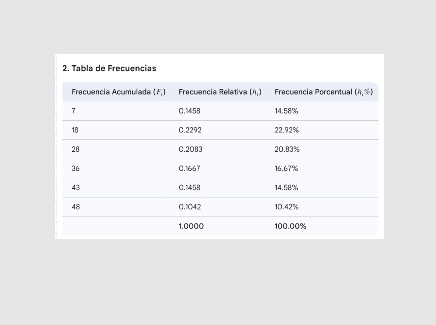Screen dimensions: 436x325
Task: Click the "2. Tabla de Frecuencias" heading
Action: coord(109,68)
